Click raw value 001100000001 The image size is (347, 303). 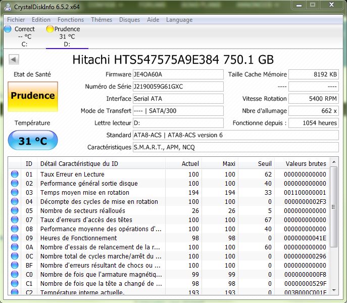(305, 192)
